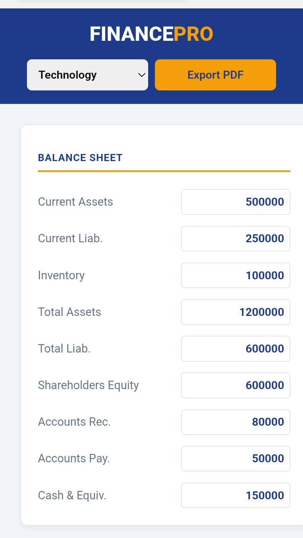The width and height of the screenshot is (303, 538).
Task: Click the Current Assets label
Action: (x=75, y=202)
